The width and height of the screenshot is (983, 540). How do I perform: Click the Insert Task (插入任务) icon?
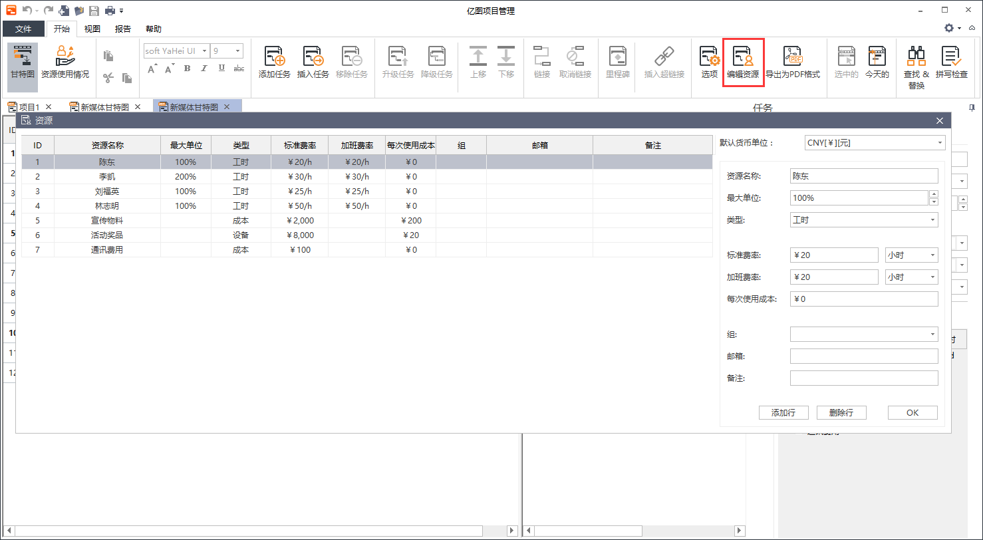(x=313, y=63)
